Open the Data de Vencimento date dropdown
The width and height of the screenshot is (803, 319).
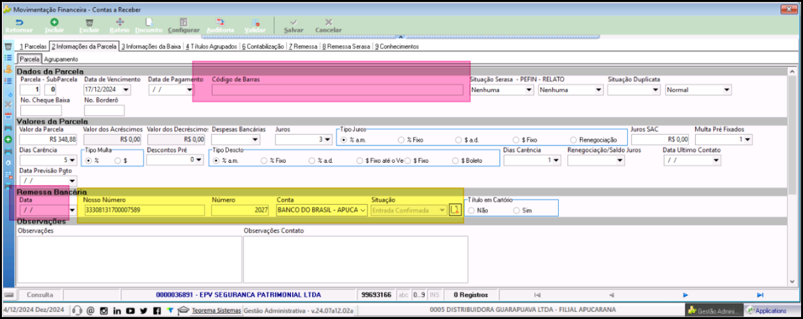pyautogui.click(x=125, y=90)
